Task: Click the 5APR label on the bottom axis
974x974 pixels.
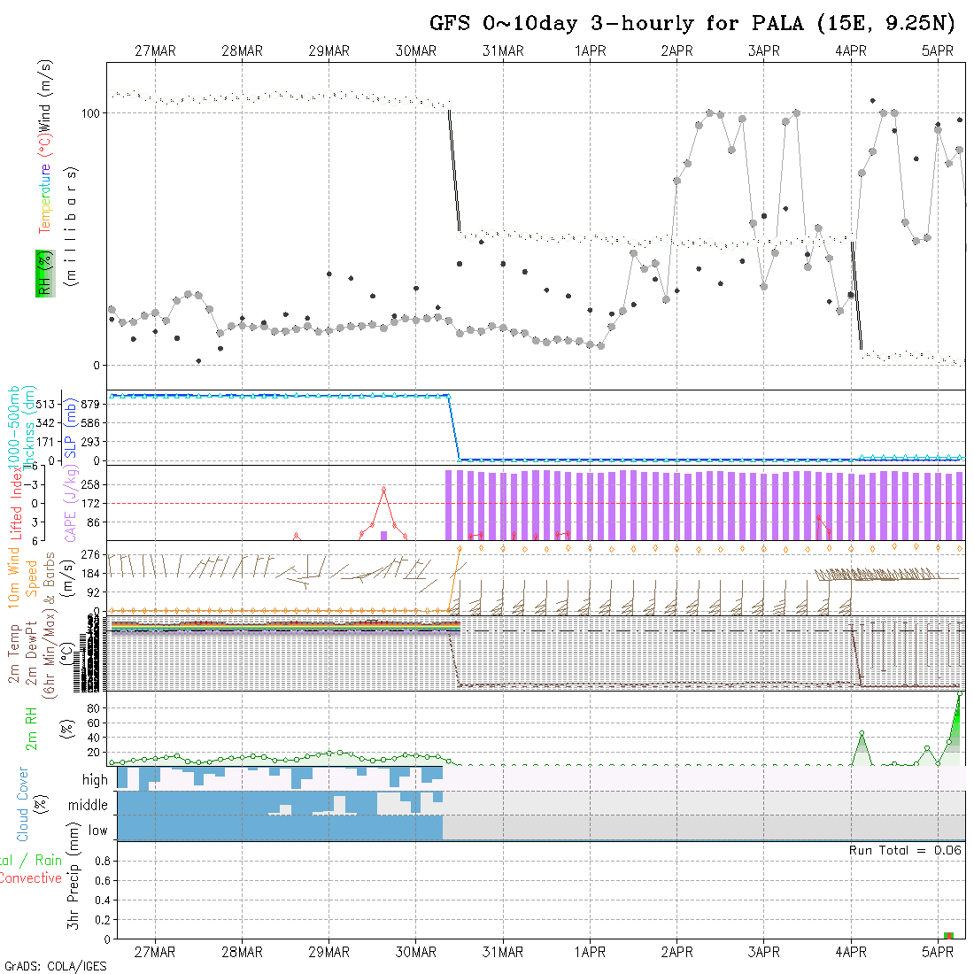Action: click(x=938, y=952)
